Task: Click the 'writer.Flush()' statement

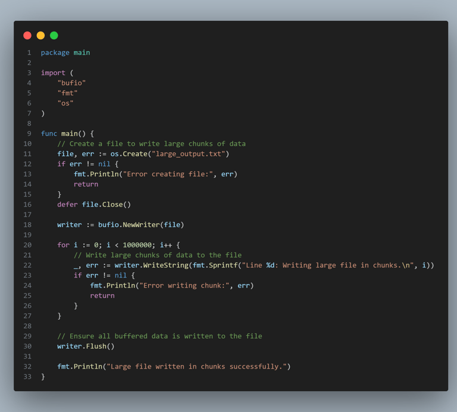Action: coord(86,347)
